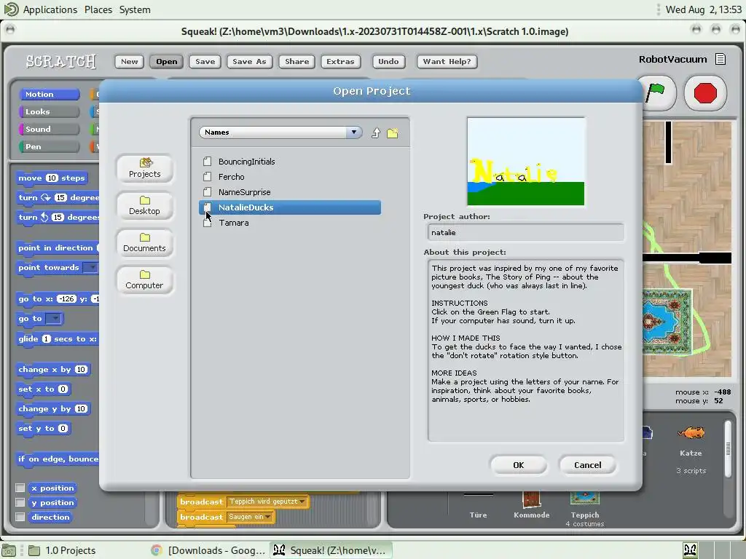Click the Extras toolbar button
Image resolution: width=746 pixels, height=559 pixels.
pos(340,61)
